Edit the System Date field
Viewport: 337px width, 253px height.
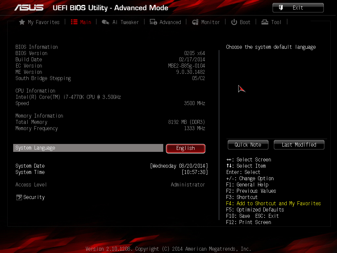coord(179,166)
